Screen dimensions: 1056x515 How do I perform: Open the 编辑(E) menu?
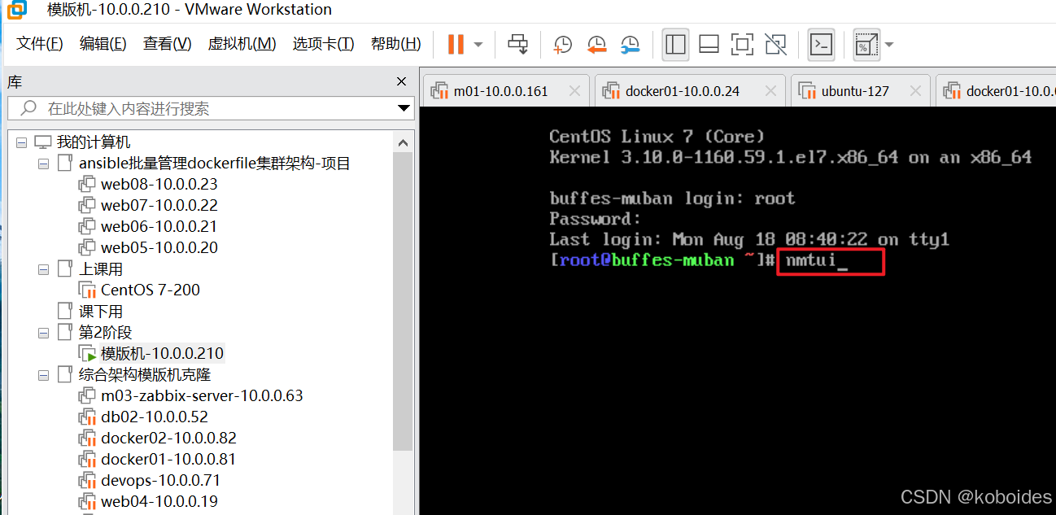click(103, 44)
